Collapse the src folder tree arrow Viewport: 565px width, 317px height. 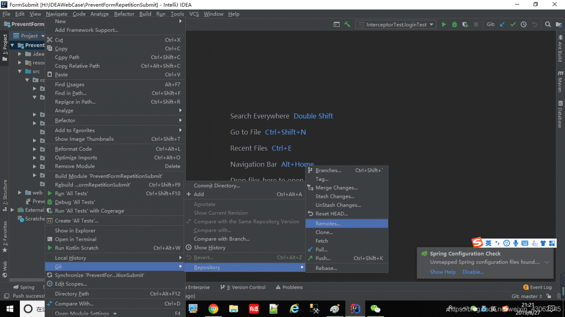[x=19, y=71]
